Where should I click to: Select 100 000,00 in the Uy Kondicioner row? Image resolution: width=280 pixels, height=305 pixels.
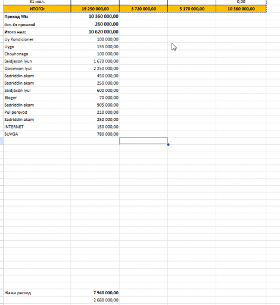95,39
